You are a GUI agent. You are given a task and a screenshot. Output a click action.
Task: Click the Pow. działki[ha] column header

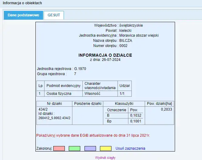(160, 104)
